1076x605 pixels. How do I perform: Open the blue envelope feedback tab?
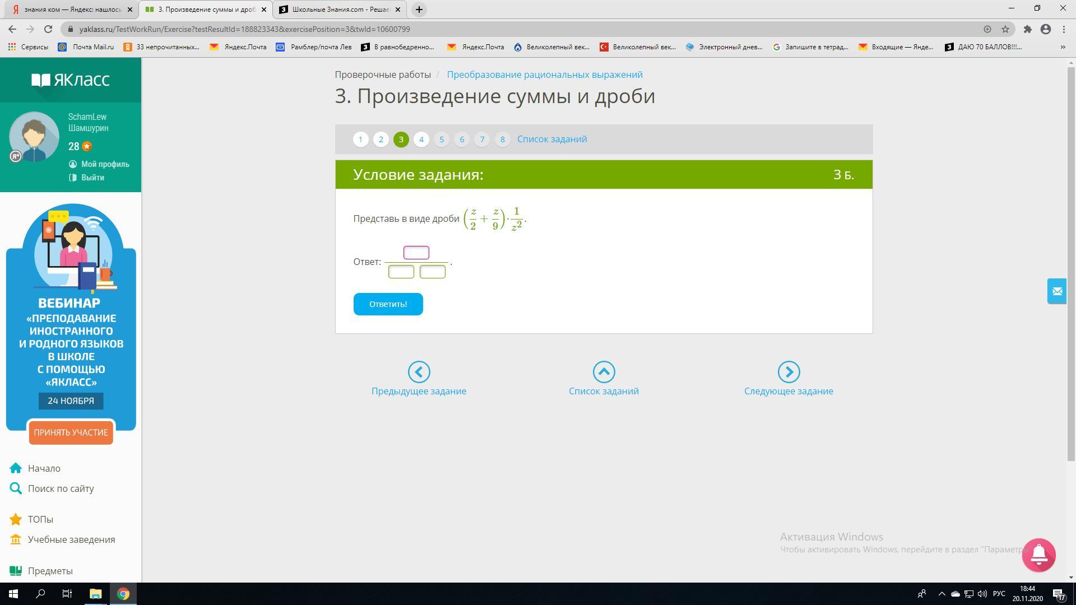pyautogui.click(x=1057, y=291)
